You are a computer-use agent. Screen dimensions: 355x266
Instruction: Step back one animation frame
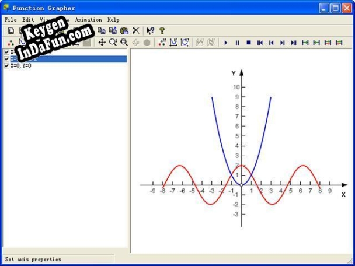coord(272,43)
